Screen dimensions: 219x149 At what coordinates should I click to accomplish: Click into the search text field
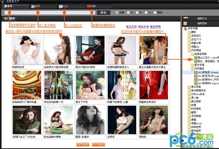(50, 12)
